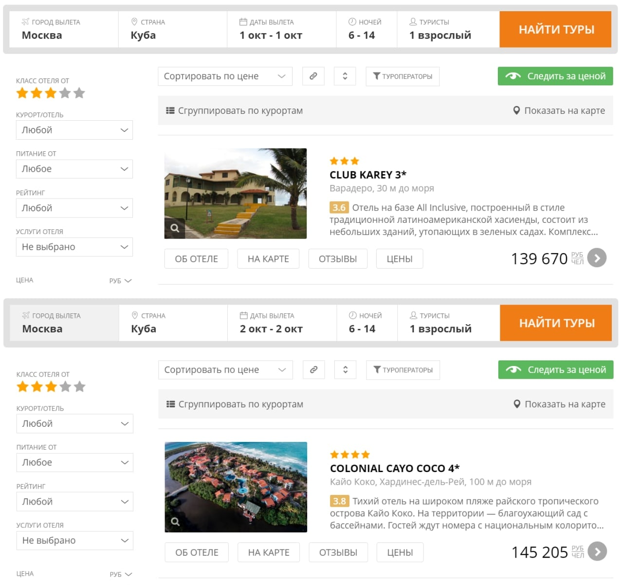Open the Сортировать по цене dropdown above Club Karey

pos(225,76)
